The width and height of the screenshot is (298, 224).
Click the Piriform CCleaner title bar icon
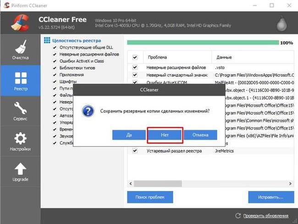[x=7, y=5]
